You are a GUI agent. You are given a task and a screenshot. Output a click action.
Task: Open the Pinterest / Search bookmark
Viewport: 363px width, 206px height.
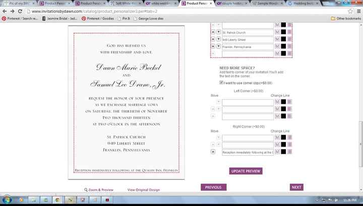pos(20,19)
